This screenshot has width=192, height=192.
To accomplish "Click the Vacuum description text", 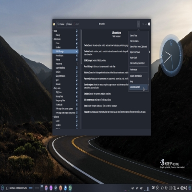I will point(115,112).
